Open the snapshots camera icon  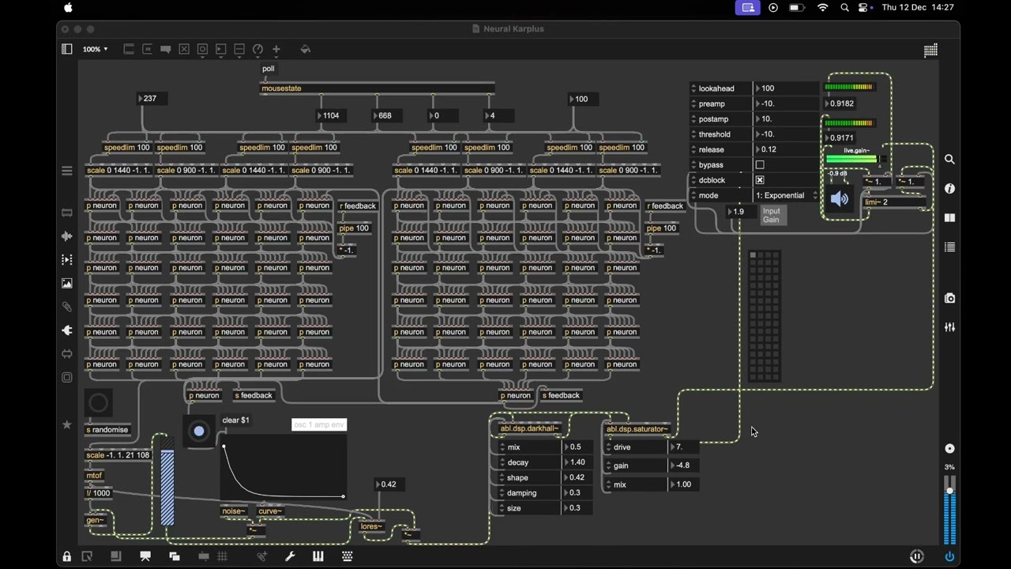[949, 298]
